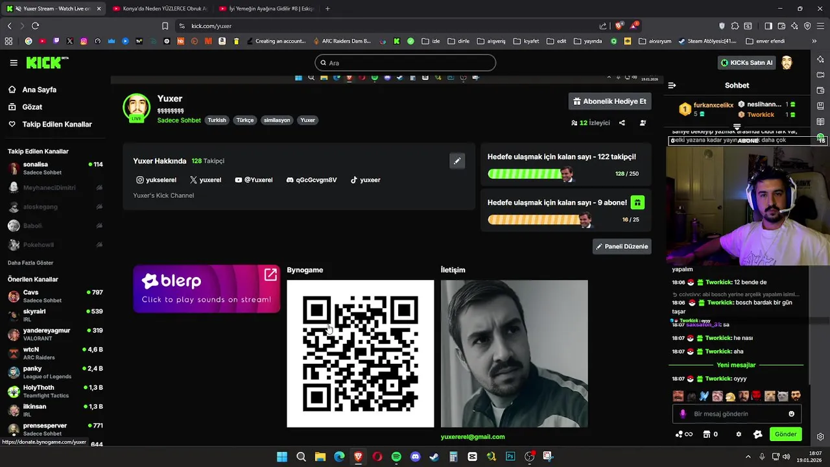Viewport: 830px width, 467px height.
Task: Open the Kick hamburger menu
Action: [x=14, y=63]
